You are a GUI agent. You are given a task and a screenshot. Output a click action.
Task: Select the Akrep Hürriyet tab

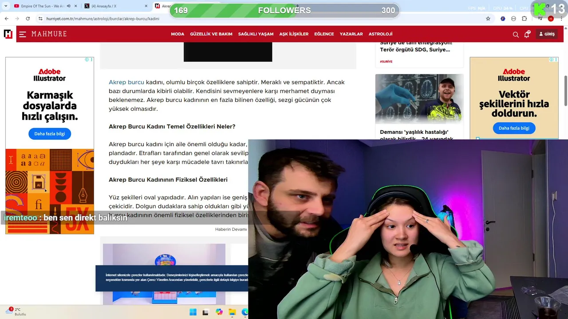162,6
